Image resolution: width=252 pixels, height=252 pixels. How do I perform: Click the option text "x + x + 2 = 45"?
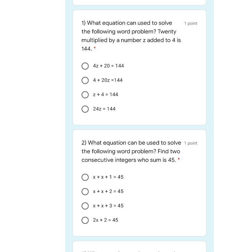click(x=108, y=191)
